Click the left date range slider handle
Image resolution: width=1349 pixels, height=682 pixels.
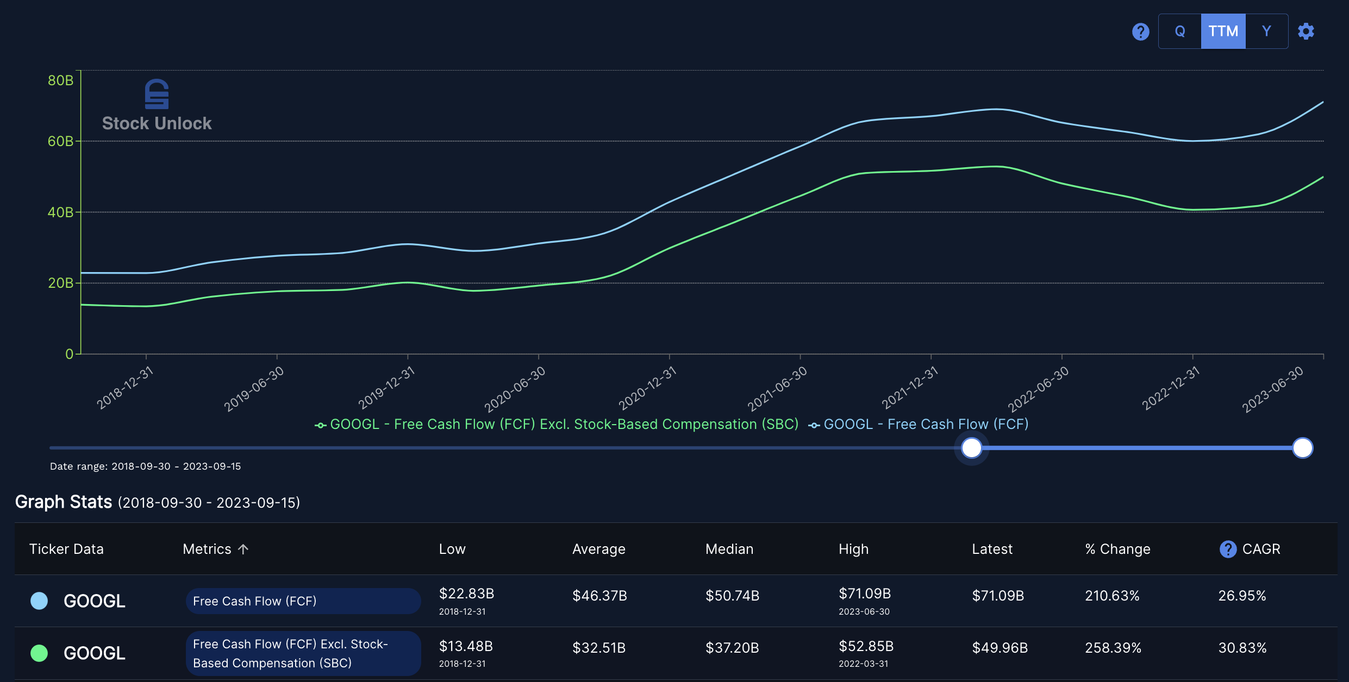tap(971, 448)
